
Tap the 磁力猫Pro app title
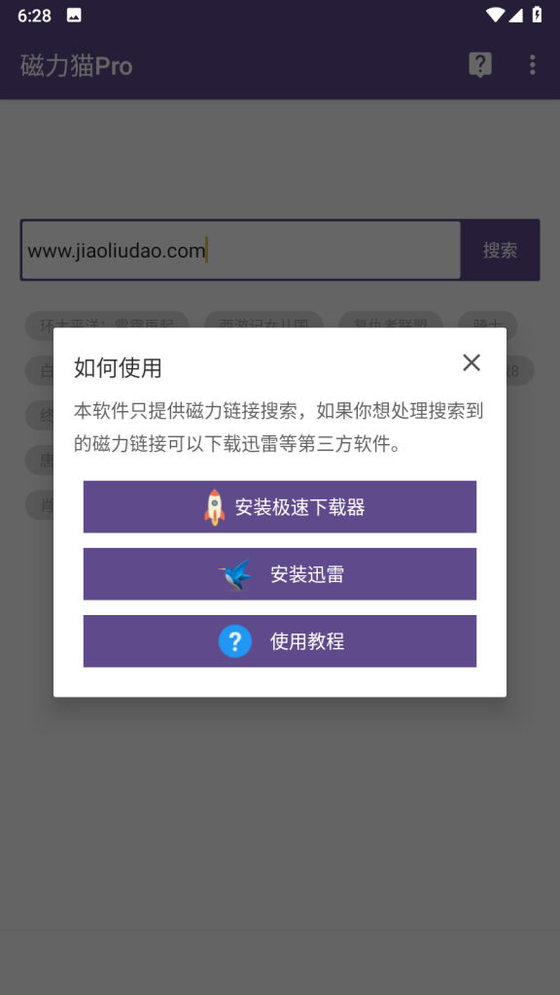click(x=76, y=66)
